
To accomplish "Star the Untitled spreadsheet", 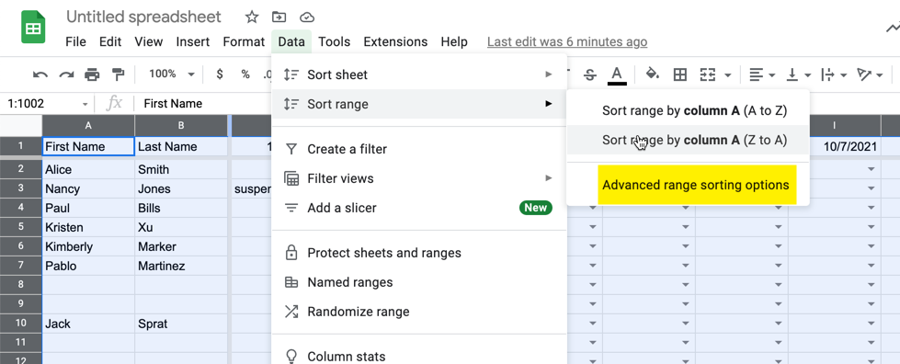I will tap(251, 17).
